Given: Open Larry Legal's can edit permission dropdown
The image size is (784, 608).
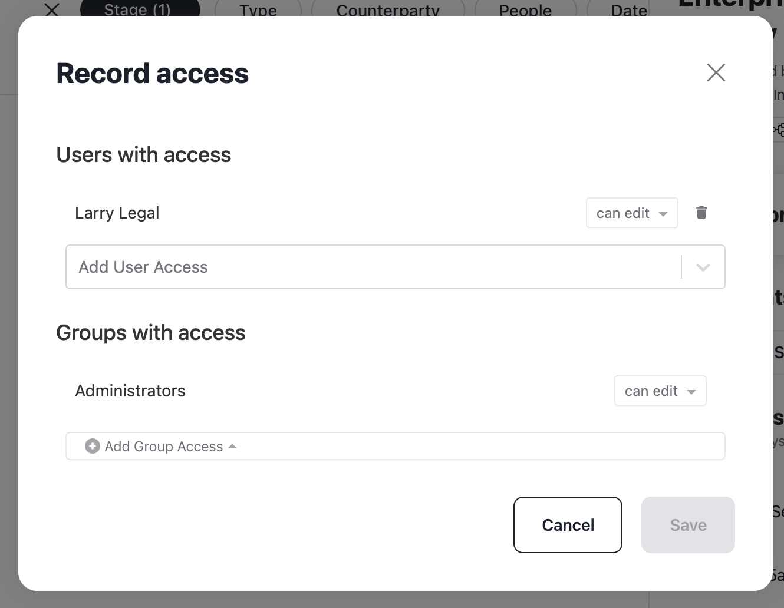Looking at the screenshot, I should [x=632, y=213].
